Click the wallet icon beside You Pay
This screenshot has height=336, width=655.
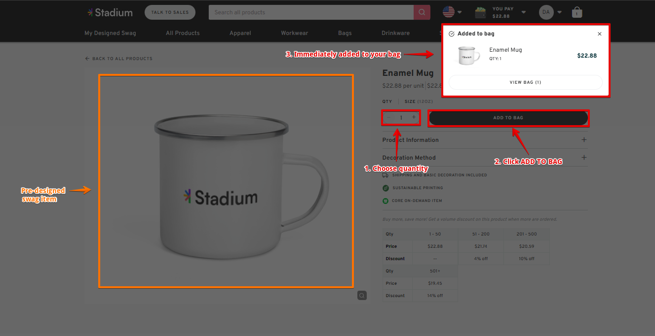coord(481,12)
